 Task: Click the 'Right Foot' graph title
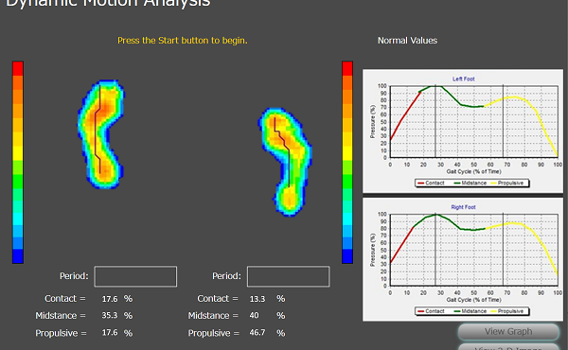(463, 207)
